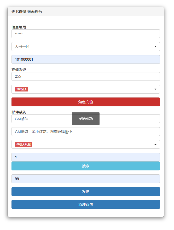
Task: Click the 天书奇谈-玩家后台 panel heading
Action: [x=27, y=12]
